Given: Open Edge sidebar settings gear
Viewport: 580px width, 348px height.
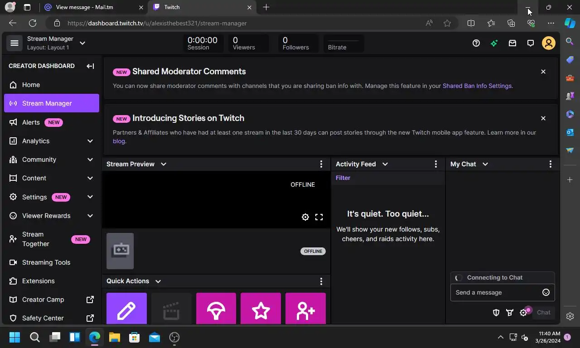Looking at the screenshot, I should [x=570, y=316].
